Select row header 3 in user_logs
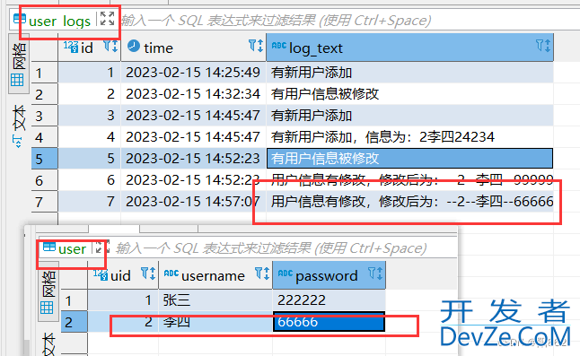The image size is (580, 356). (x=44, y=116)
